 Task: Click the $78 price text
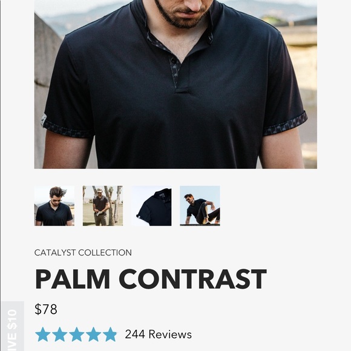tap(46, 309)
